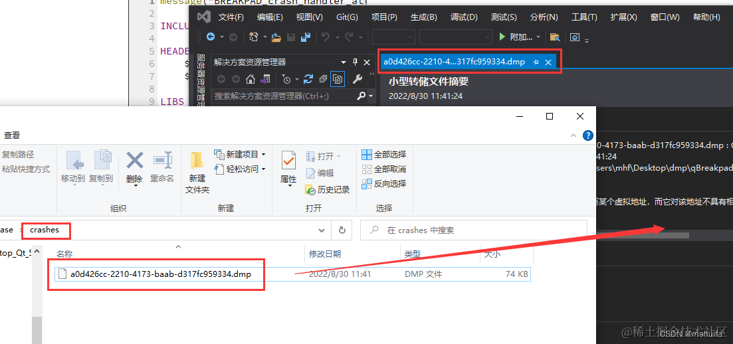Image resolution: width=733 pixels, height=344 pixels.
Task: Click the Home icon in Solution Explorer toolbar
Action: [251, 79]
